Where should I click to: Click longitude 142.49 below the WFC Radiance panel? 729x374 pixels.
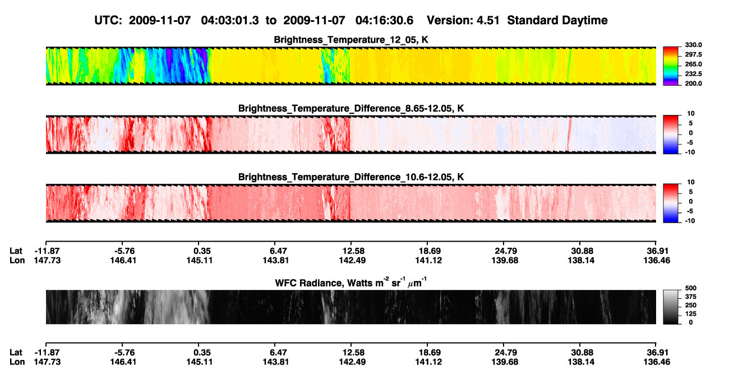point(353,362)
